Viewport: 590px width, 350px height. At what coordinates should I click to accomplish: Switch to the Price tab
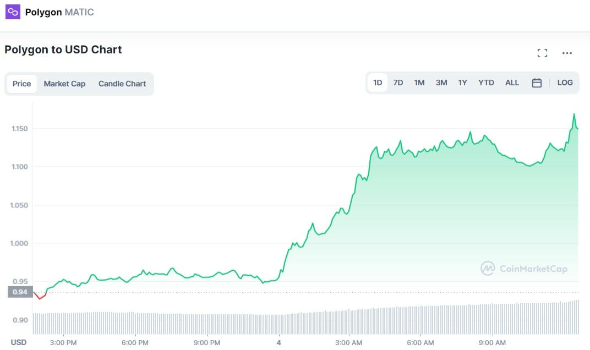[22, 84]
